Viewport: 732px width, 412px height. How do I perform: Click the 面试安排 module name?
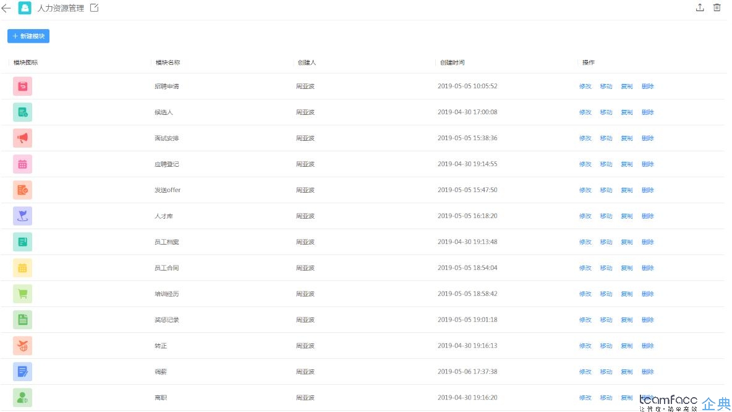tap(167, 138)
